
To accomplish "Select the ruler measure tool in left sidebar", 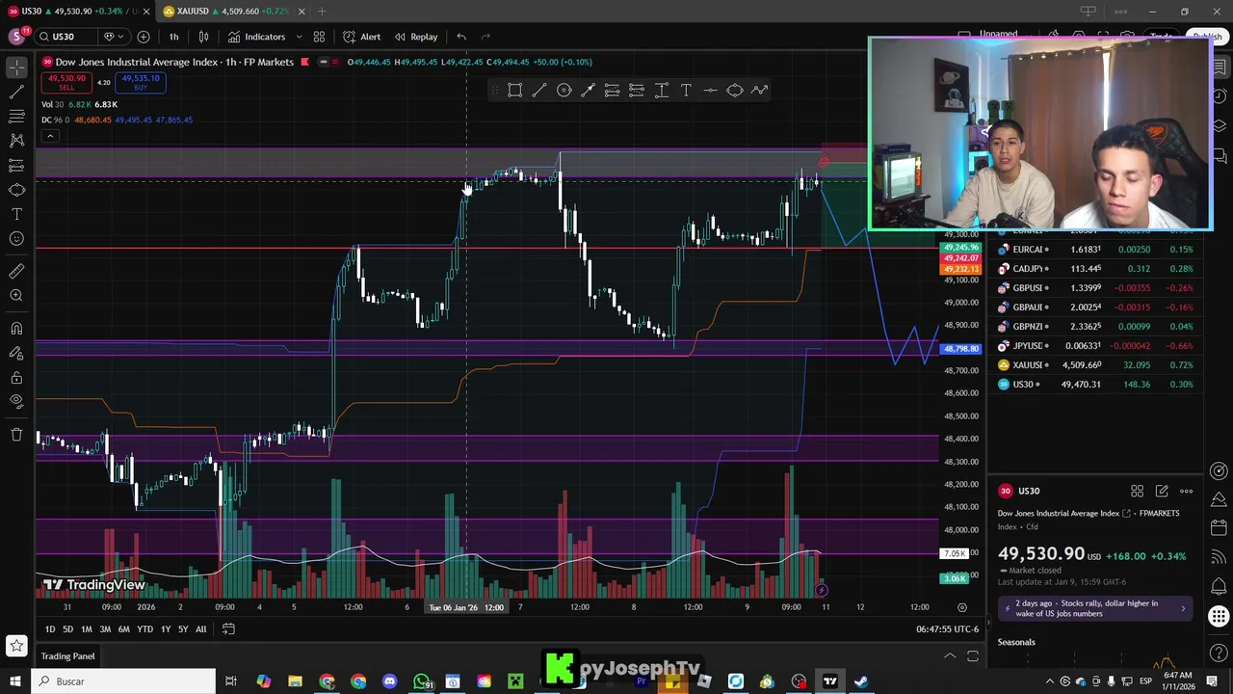I will pyautogui.click(x=16, y=271).
